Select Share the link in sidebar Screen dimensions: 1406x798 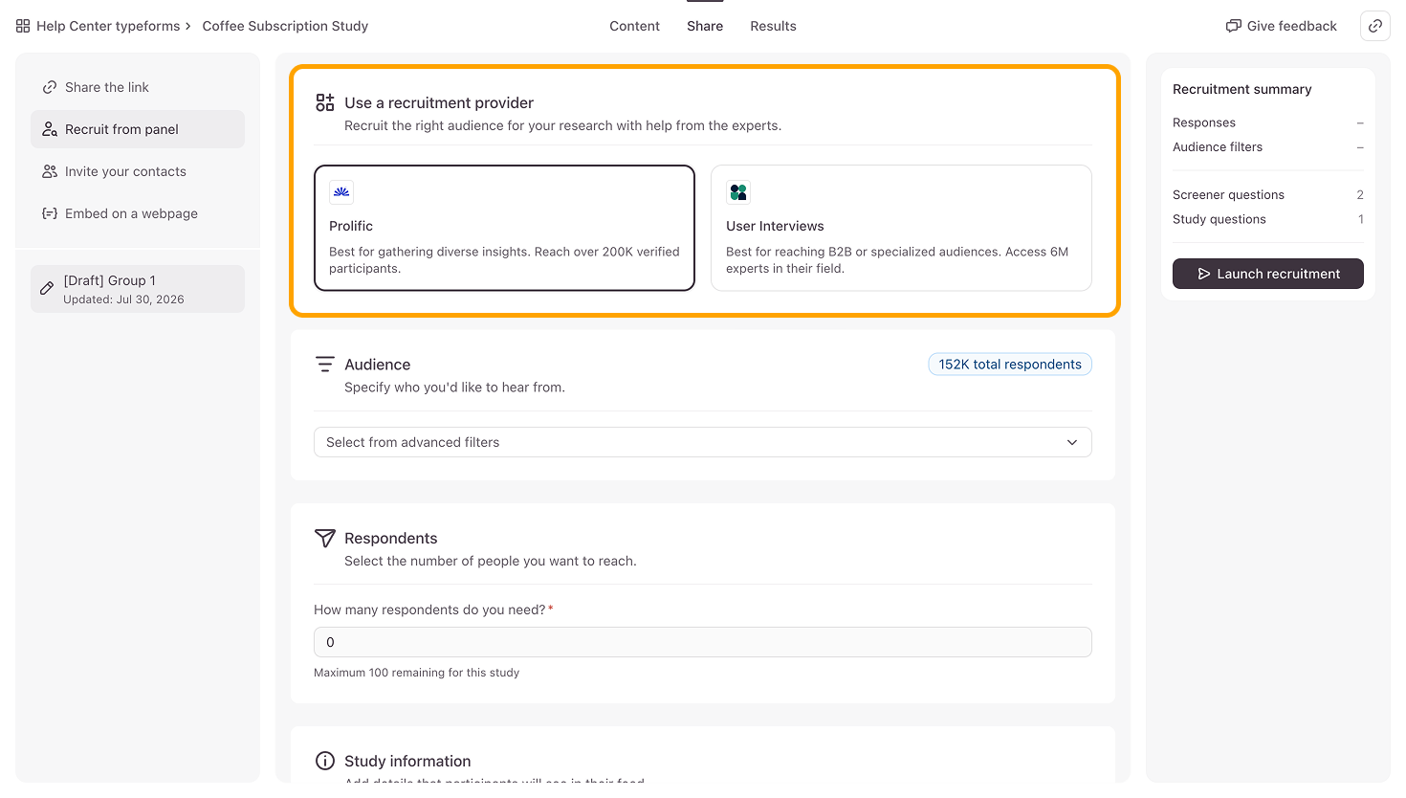pyautogui.click(x=138, y=87)
